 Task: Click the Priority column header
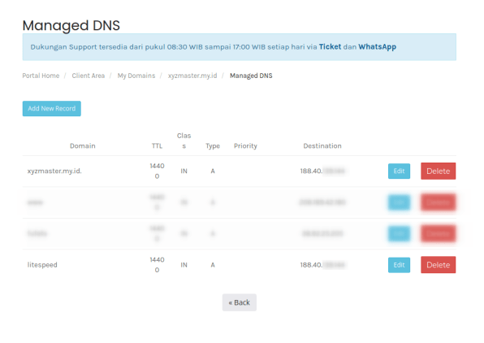point(245,145)
